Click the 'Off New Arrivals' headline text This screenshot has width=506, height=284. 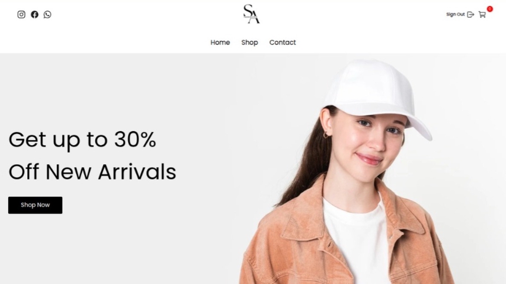pyautogui.click(x=92, y=172)
